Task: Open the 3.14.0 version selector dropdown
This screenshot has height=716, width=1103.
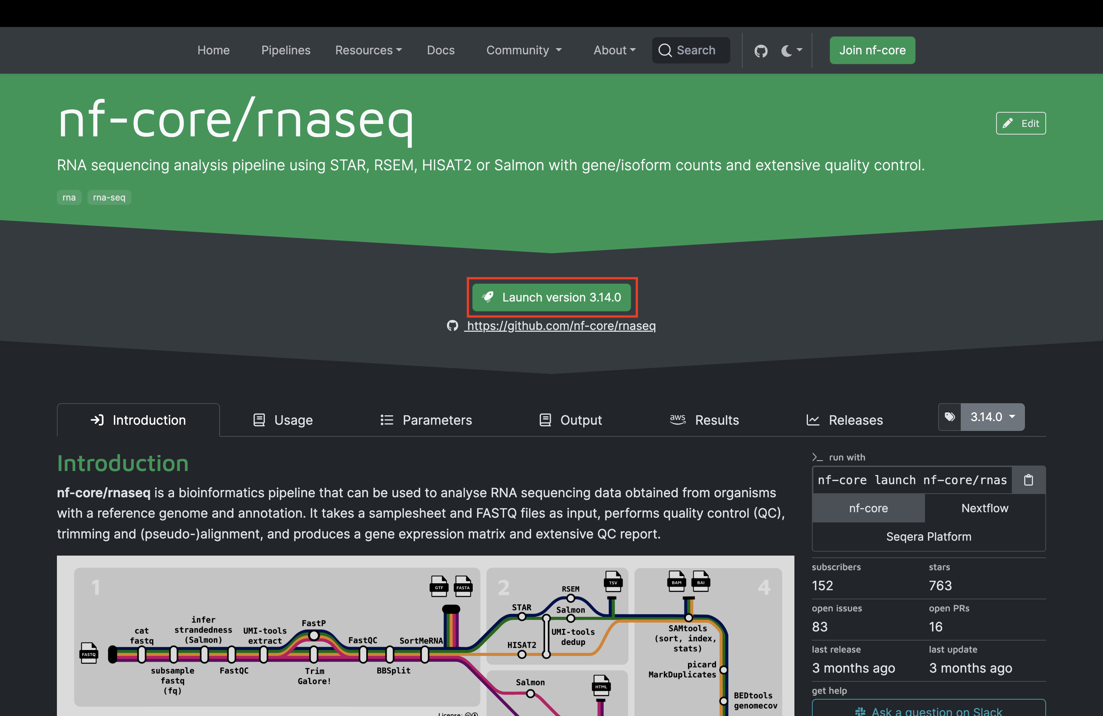Action: (x=993, y=417)
